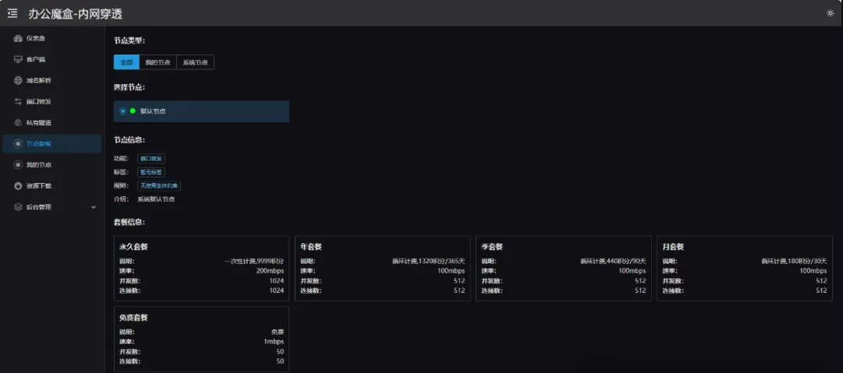
Task: Switch to the 系统节点 filter tab
Action: coord(195,62)
